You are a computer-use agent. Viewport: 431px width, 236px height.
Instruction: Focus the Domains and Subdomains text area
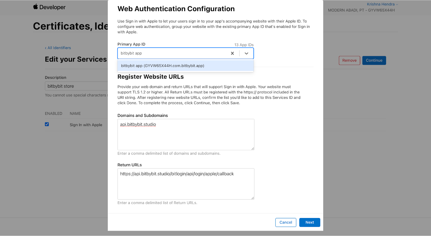click(186, 134)
